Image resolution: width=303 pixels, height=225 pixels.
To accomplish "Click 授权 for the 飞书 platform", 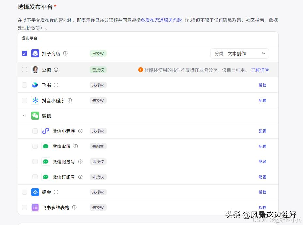I will (x=262, y=85).
